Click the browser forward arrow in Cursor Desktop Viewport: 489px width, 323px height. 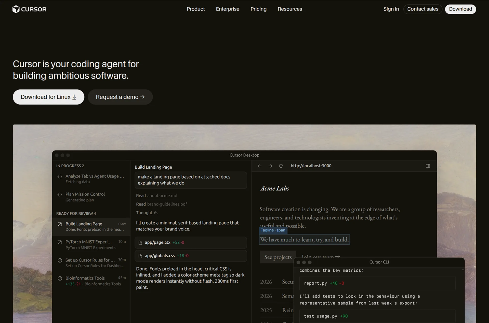[270, 166]
